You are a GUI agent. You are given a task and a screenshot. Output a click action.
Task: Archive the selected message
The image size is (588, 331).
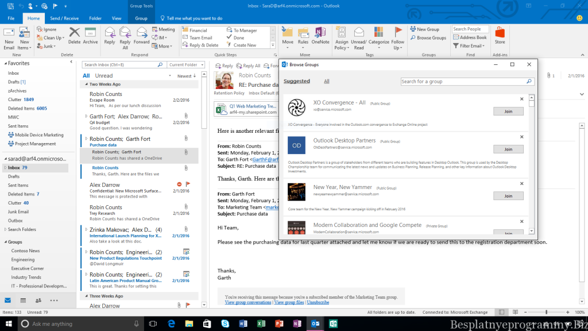pyautogui.click(x=90, y=36)
